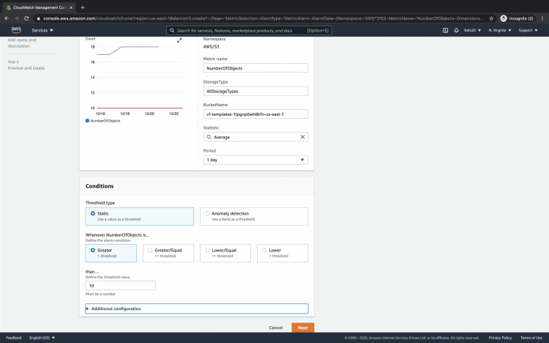Bookmark this page with star icon

click(x=491, y=18)
